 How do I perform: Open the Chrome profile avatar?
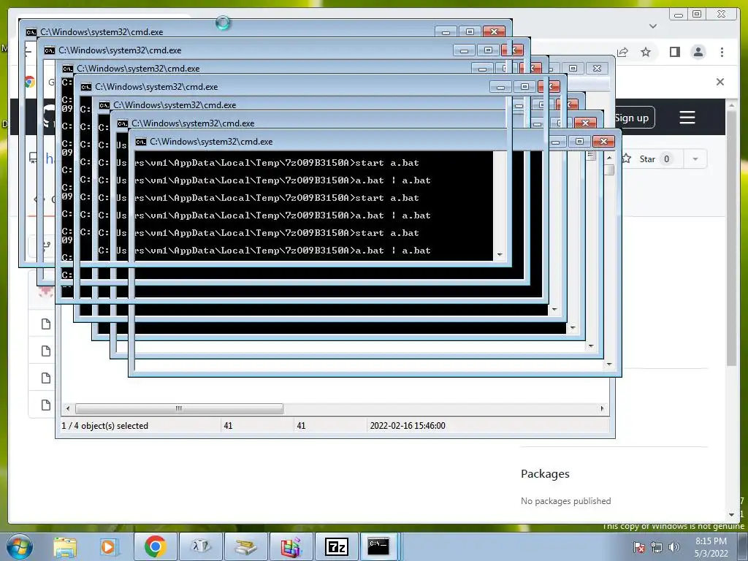tap(698, 52)
